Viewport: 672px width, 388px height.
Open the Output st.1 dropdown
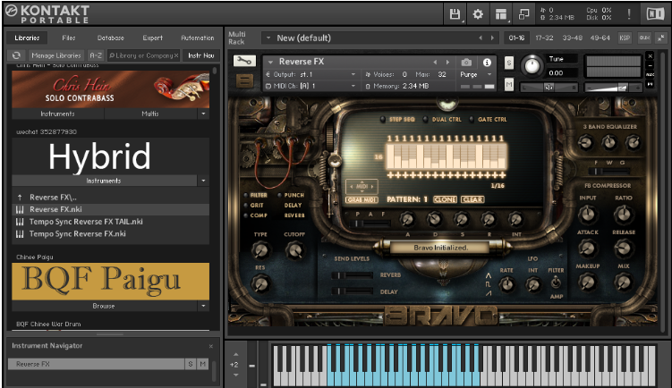pos(353,74)
